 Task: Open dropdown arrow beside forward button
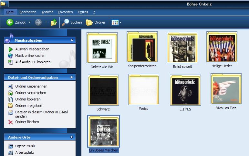tap(46, 22)
